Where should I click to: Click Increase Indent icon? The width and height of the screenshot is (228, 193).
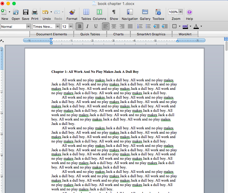tap(165, 26)
